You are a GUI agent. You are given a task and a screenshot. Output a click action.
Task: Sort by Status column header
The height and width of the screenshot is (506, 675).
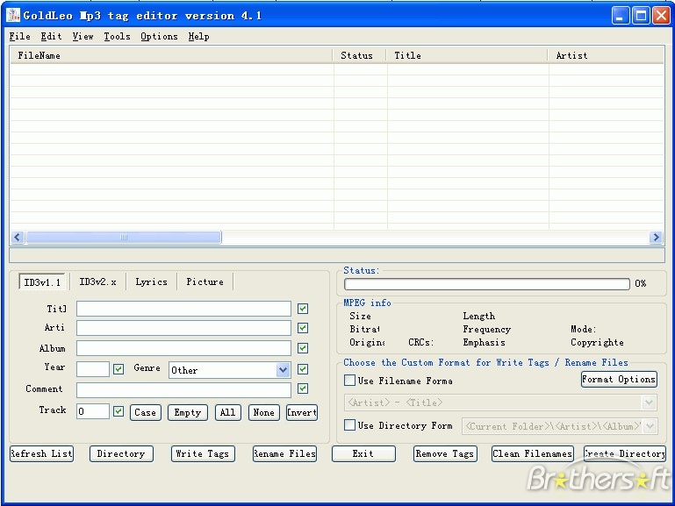[360, 55]
